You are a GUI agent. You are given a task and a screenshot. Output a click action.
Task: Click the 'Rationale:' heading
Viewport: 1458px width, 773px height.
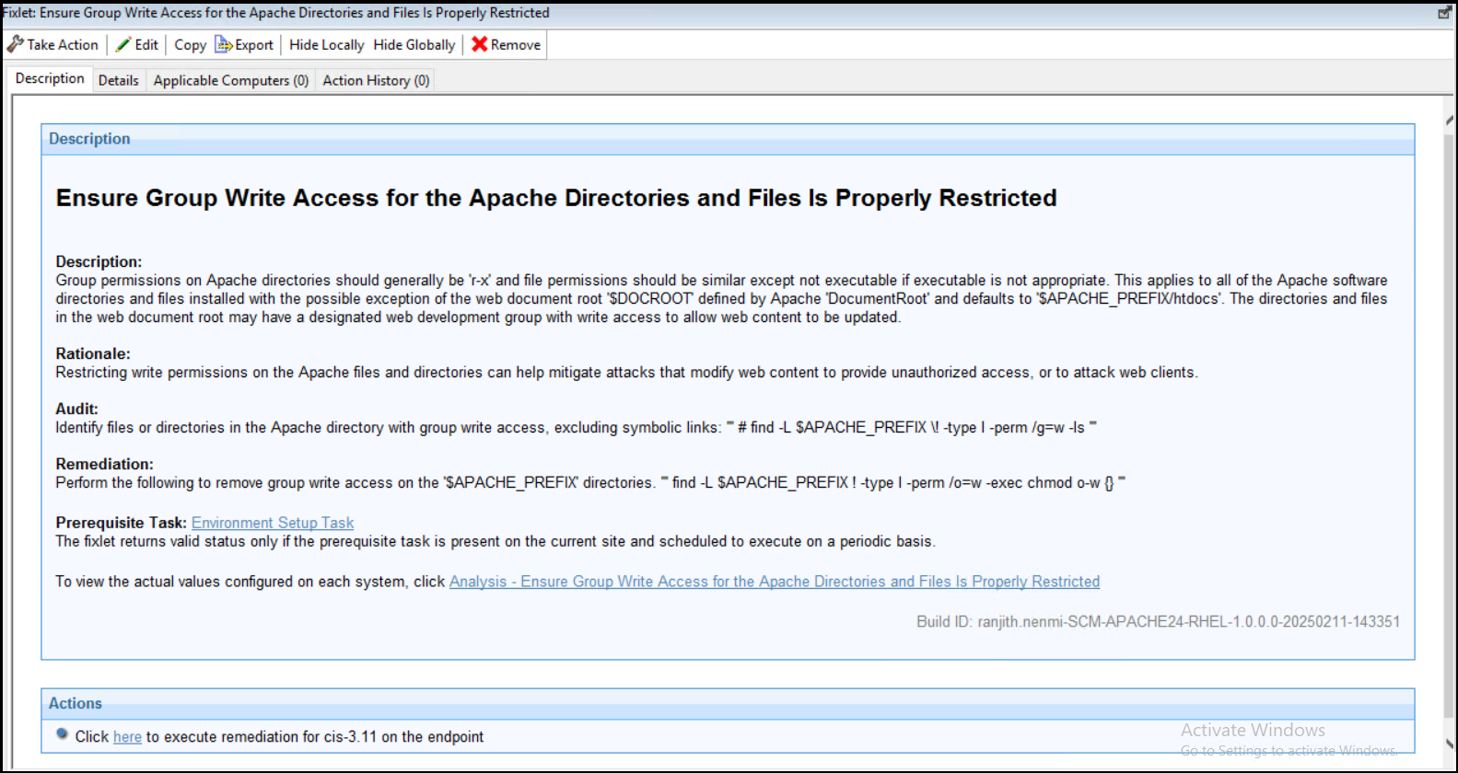[x=93, y=353]
